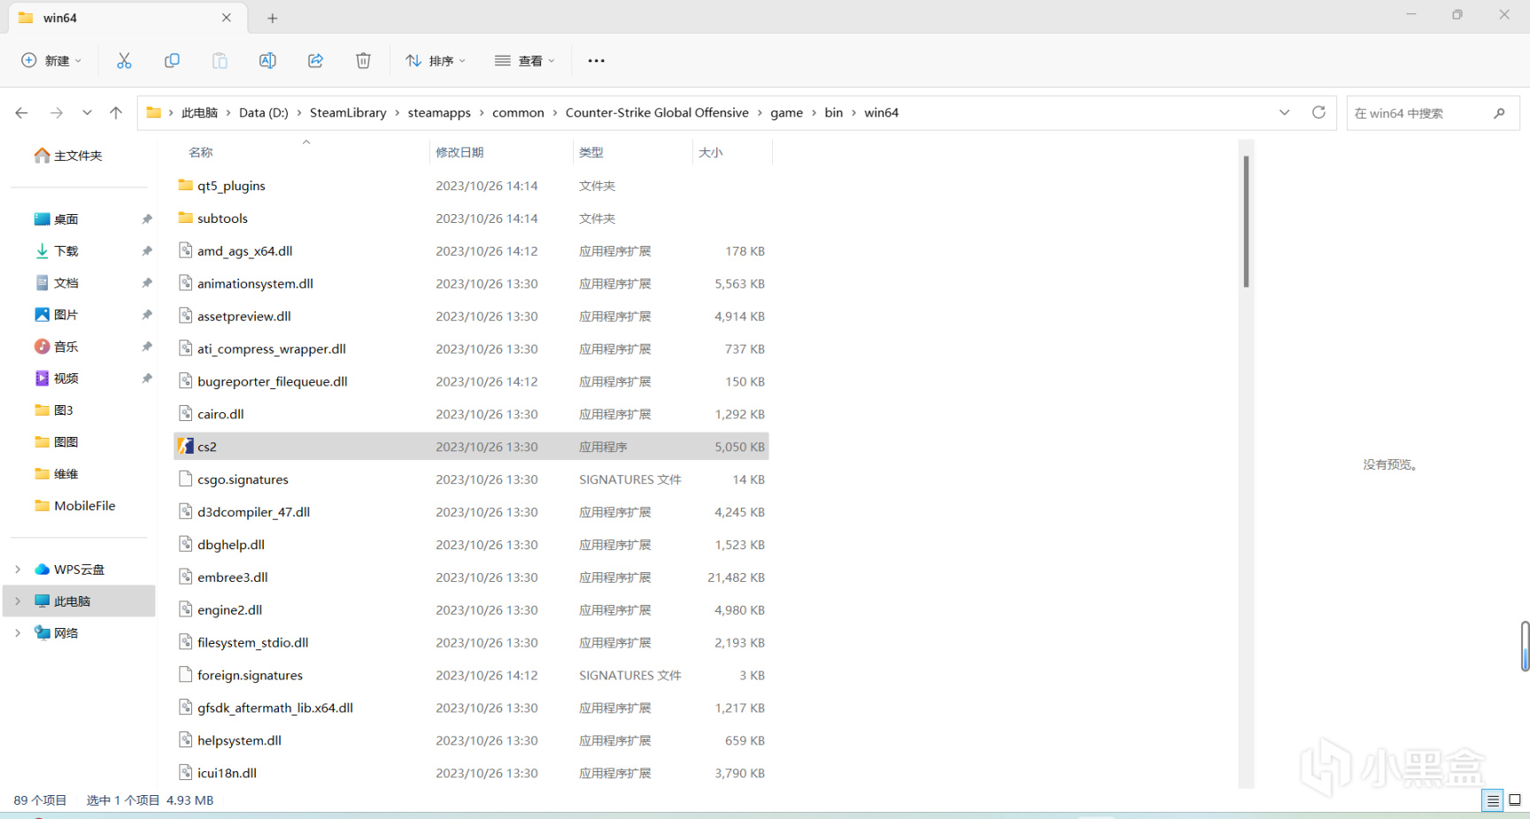The image size is (1530, 819).
Task: Click the file list vertical scrollbar
Action: [x=1246, y=222]
